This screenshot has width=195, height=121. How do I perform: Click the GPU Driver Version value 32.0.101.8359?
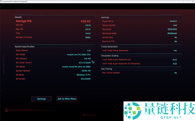click(x=84, y=63)
